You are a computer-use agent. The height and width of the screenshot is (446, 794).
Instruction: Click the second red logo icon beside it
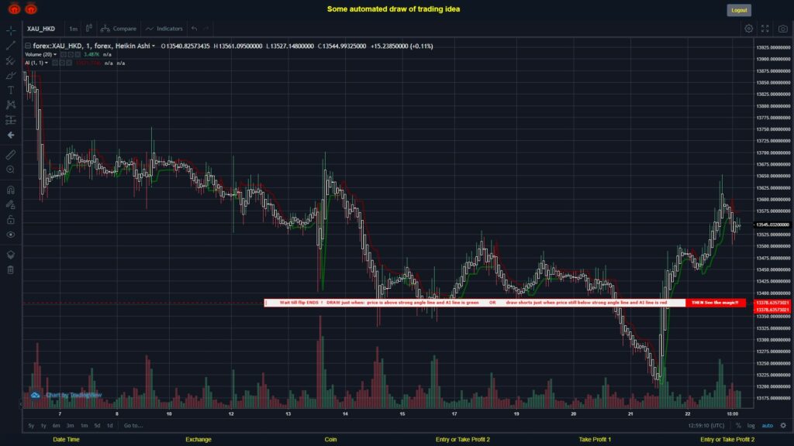click(x=31, y=9)
